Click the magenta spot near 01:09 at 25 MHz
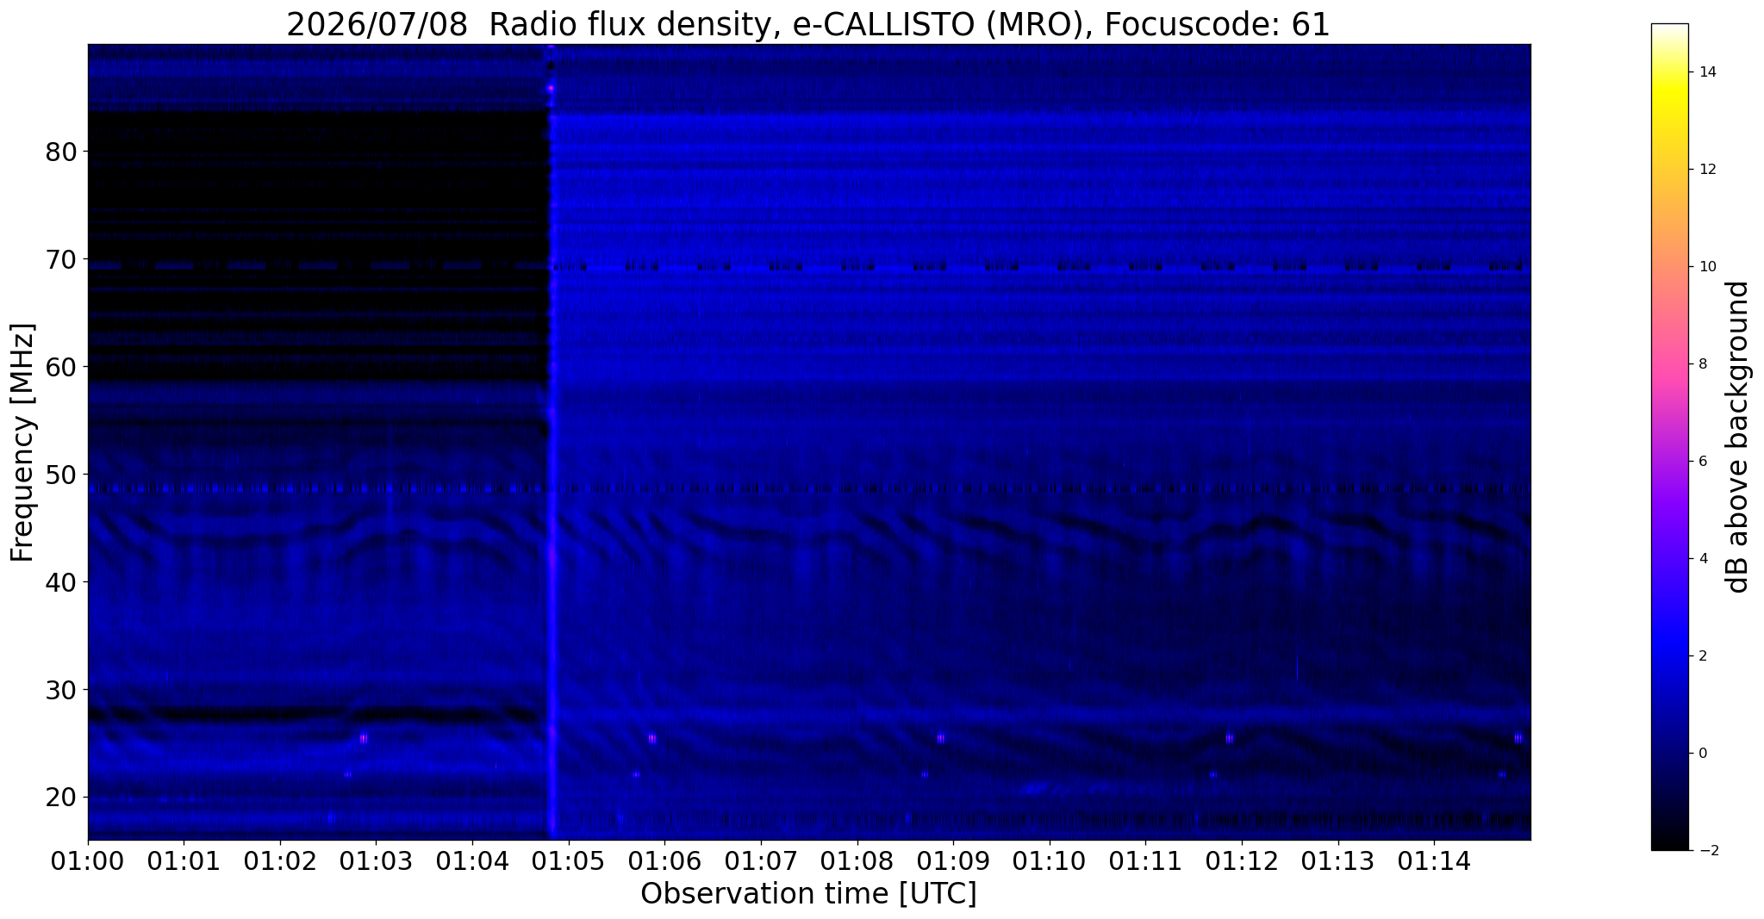 (941, 738)
